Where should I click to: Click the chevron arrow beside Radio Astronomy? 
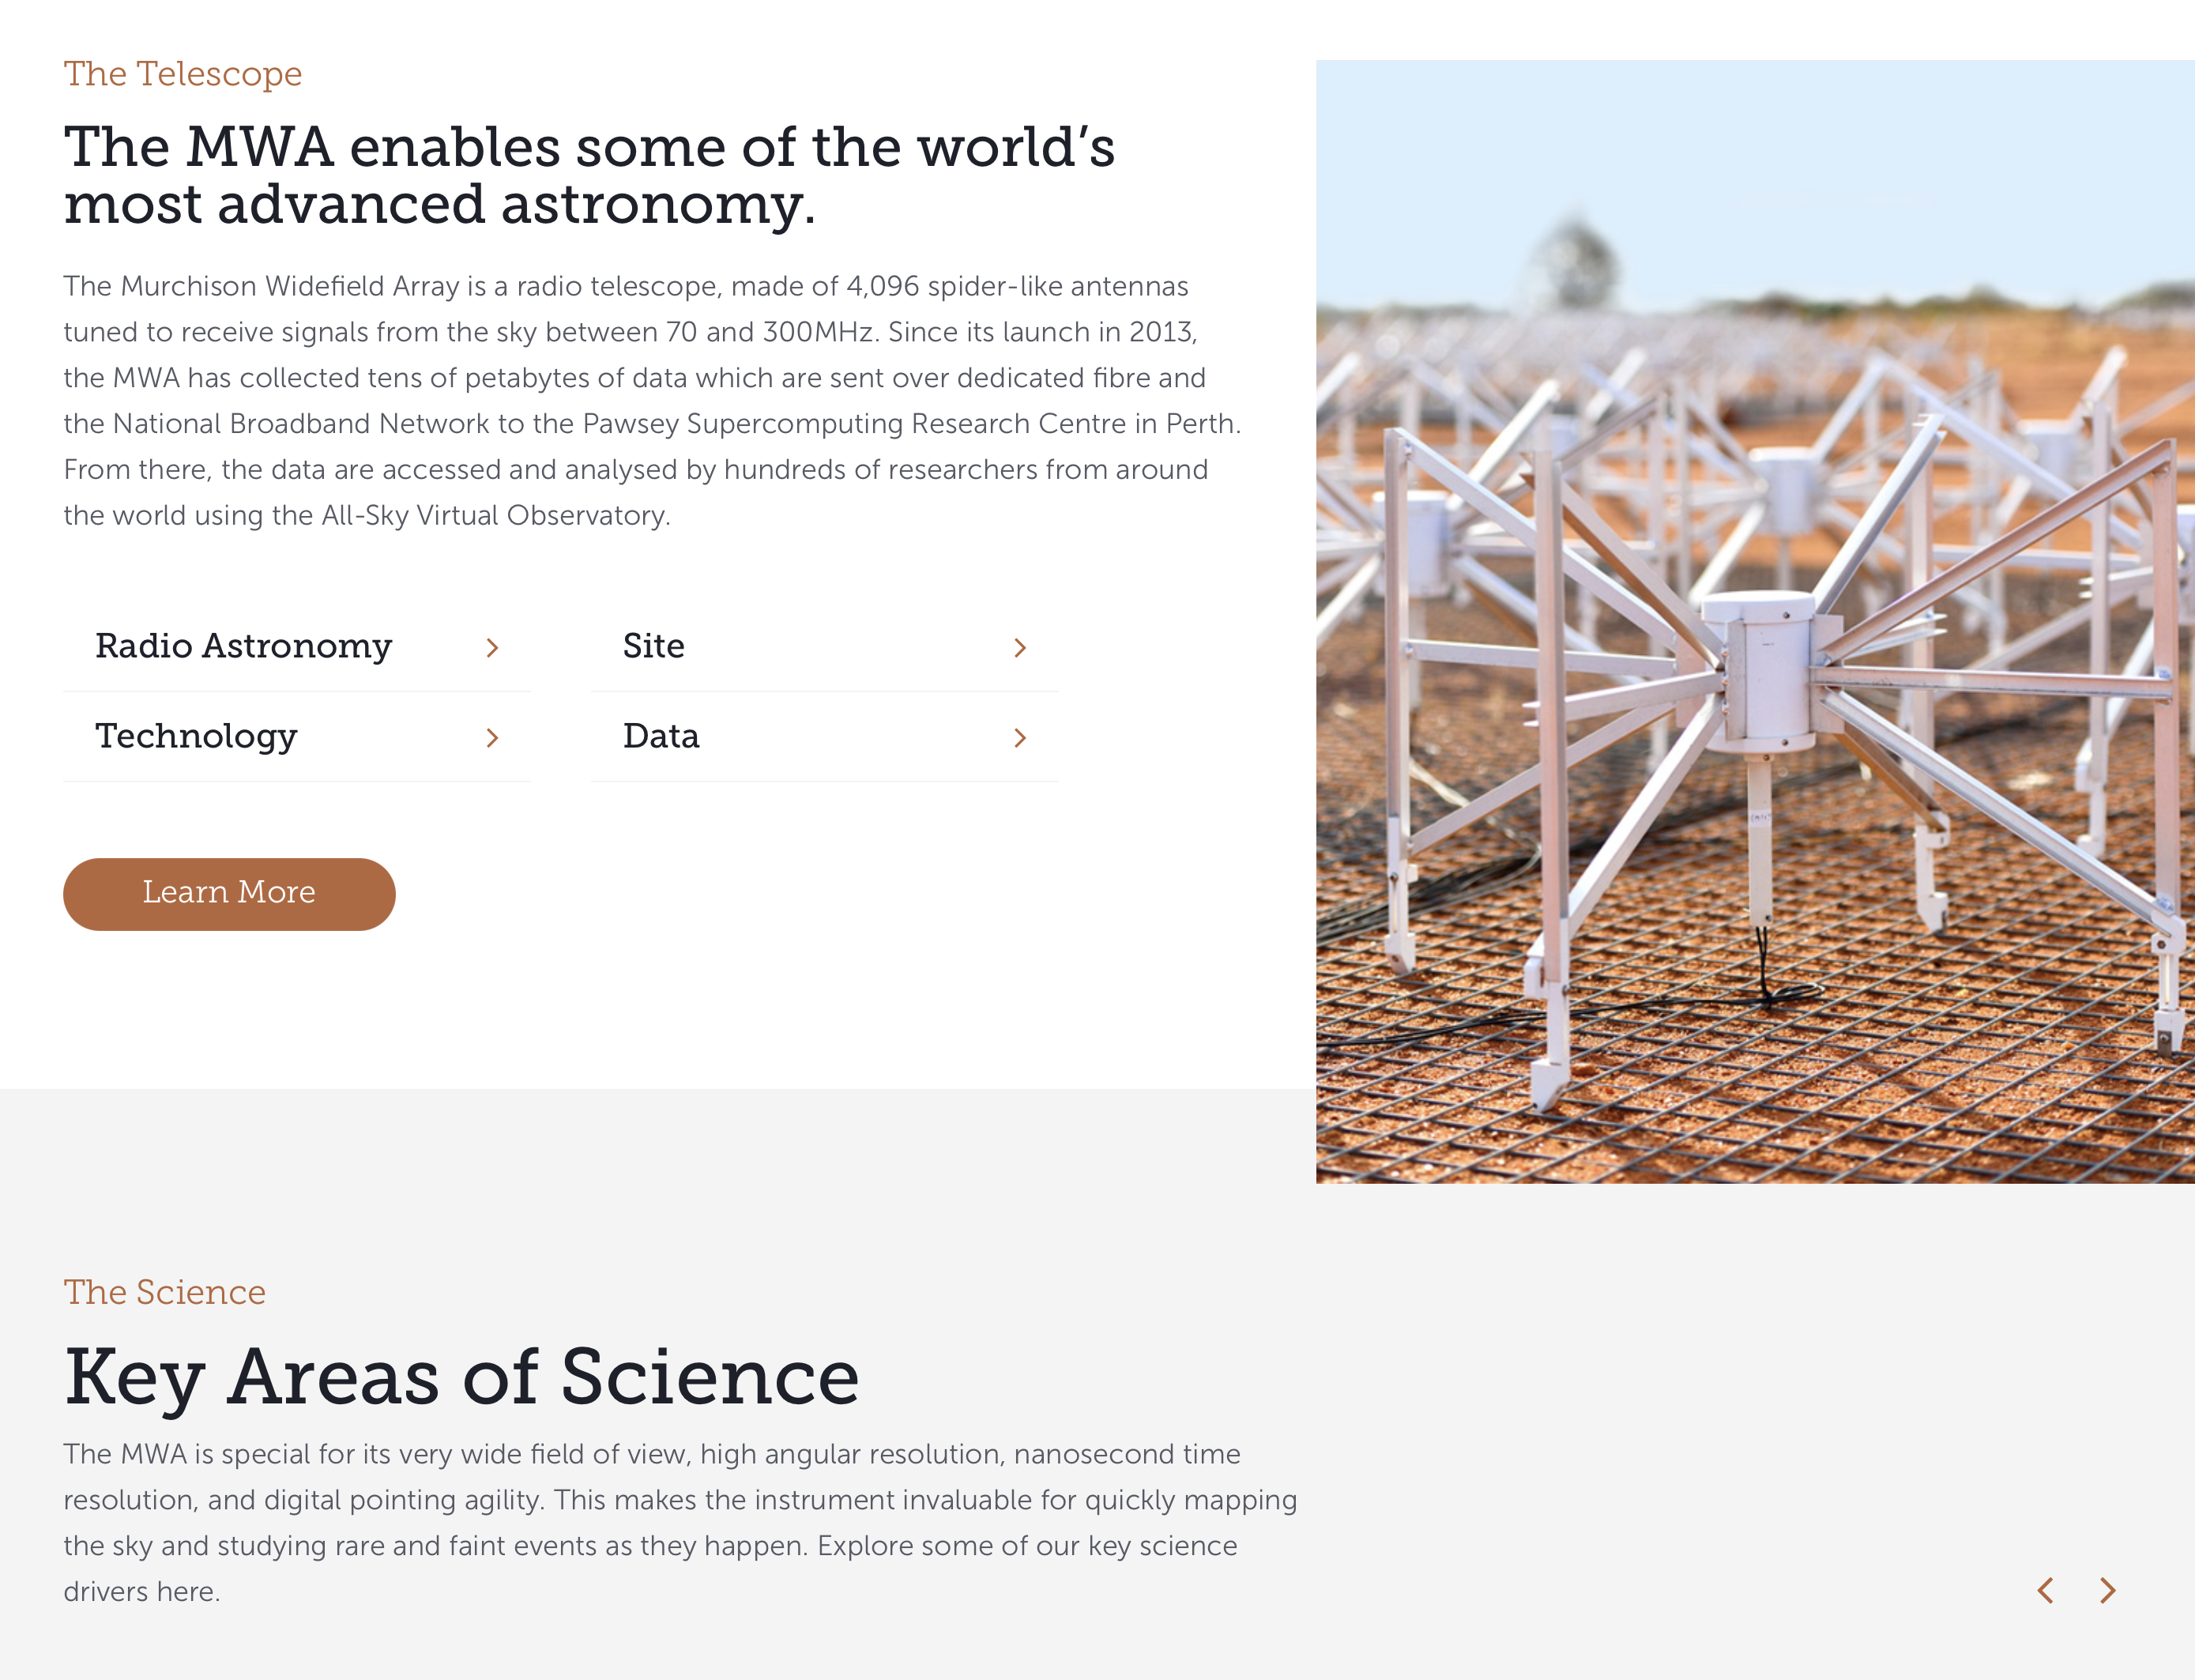(x=492, y=648)
